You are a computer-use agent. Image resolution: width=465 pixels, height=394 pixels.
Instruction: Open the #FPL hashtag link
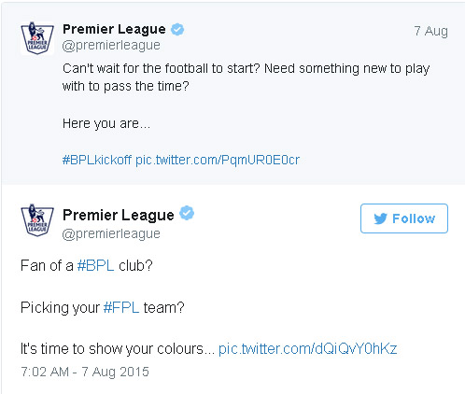pyautogui.click(x=121, y=307)
